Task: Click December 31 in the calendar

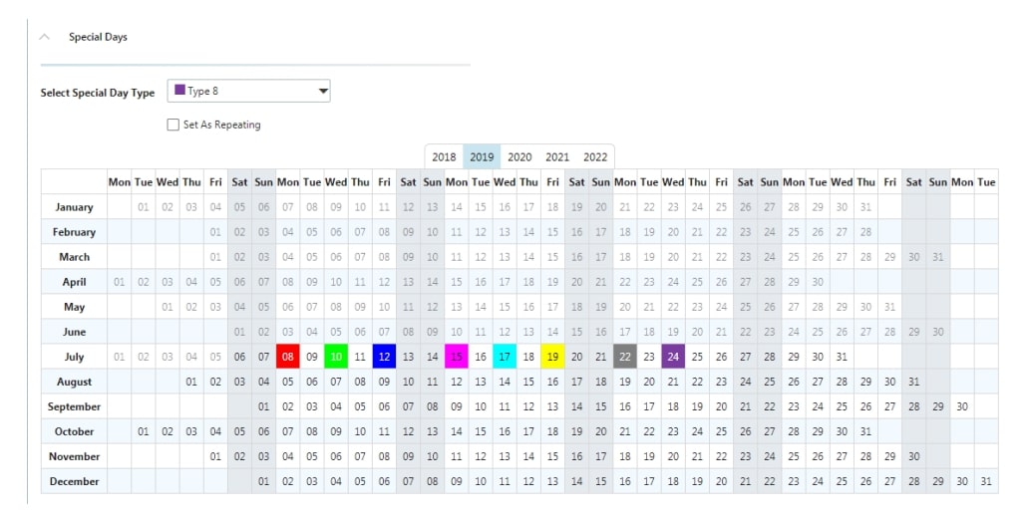Action: pos(986,481)
